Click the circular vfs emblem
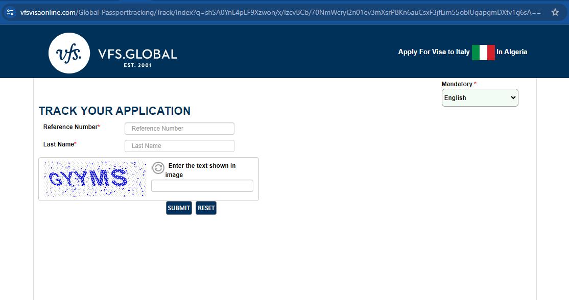 click(69, 53)
